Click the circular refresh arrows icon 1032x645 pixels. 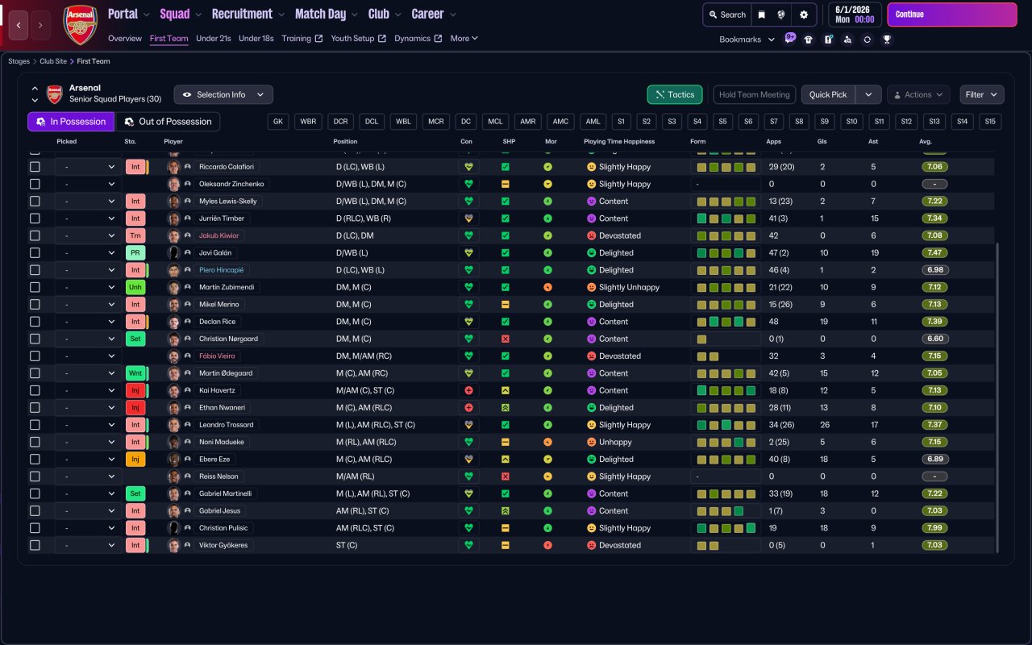[x=867, y=40]
